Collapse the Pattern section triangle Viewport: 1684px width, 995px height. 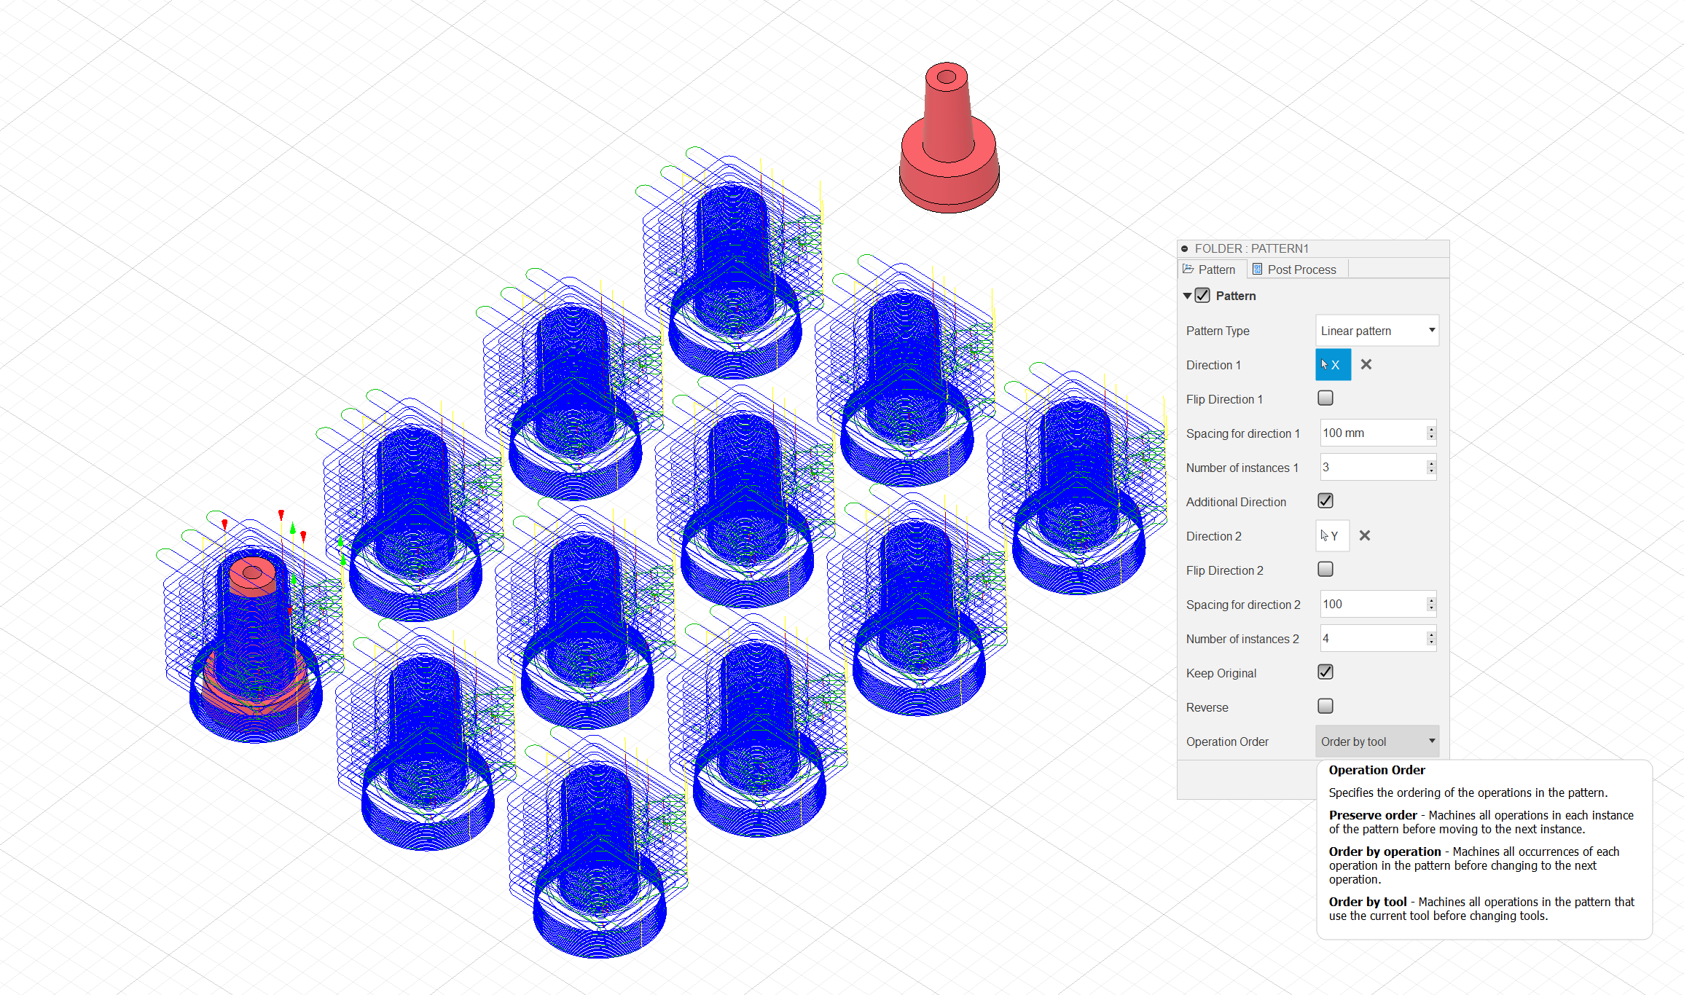pyautogui.click(x=1188, y=296)
